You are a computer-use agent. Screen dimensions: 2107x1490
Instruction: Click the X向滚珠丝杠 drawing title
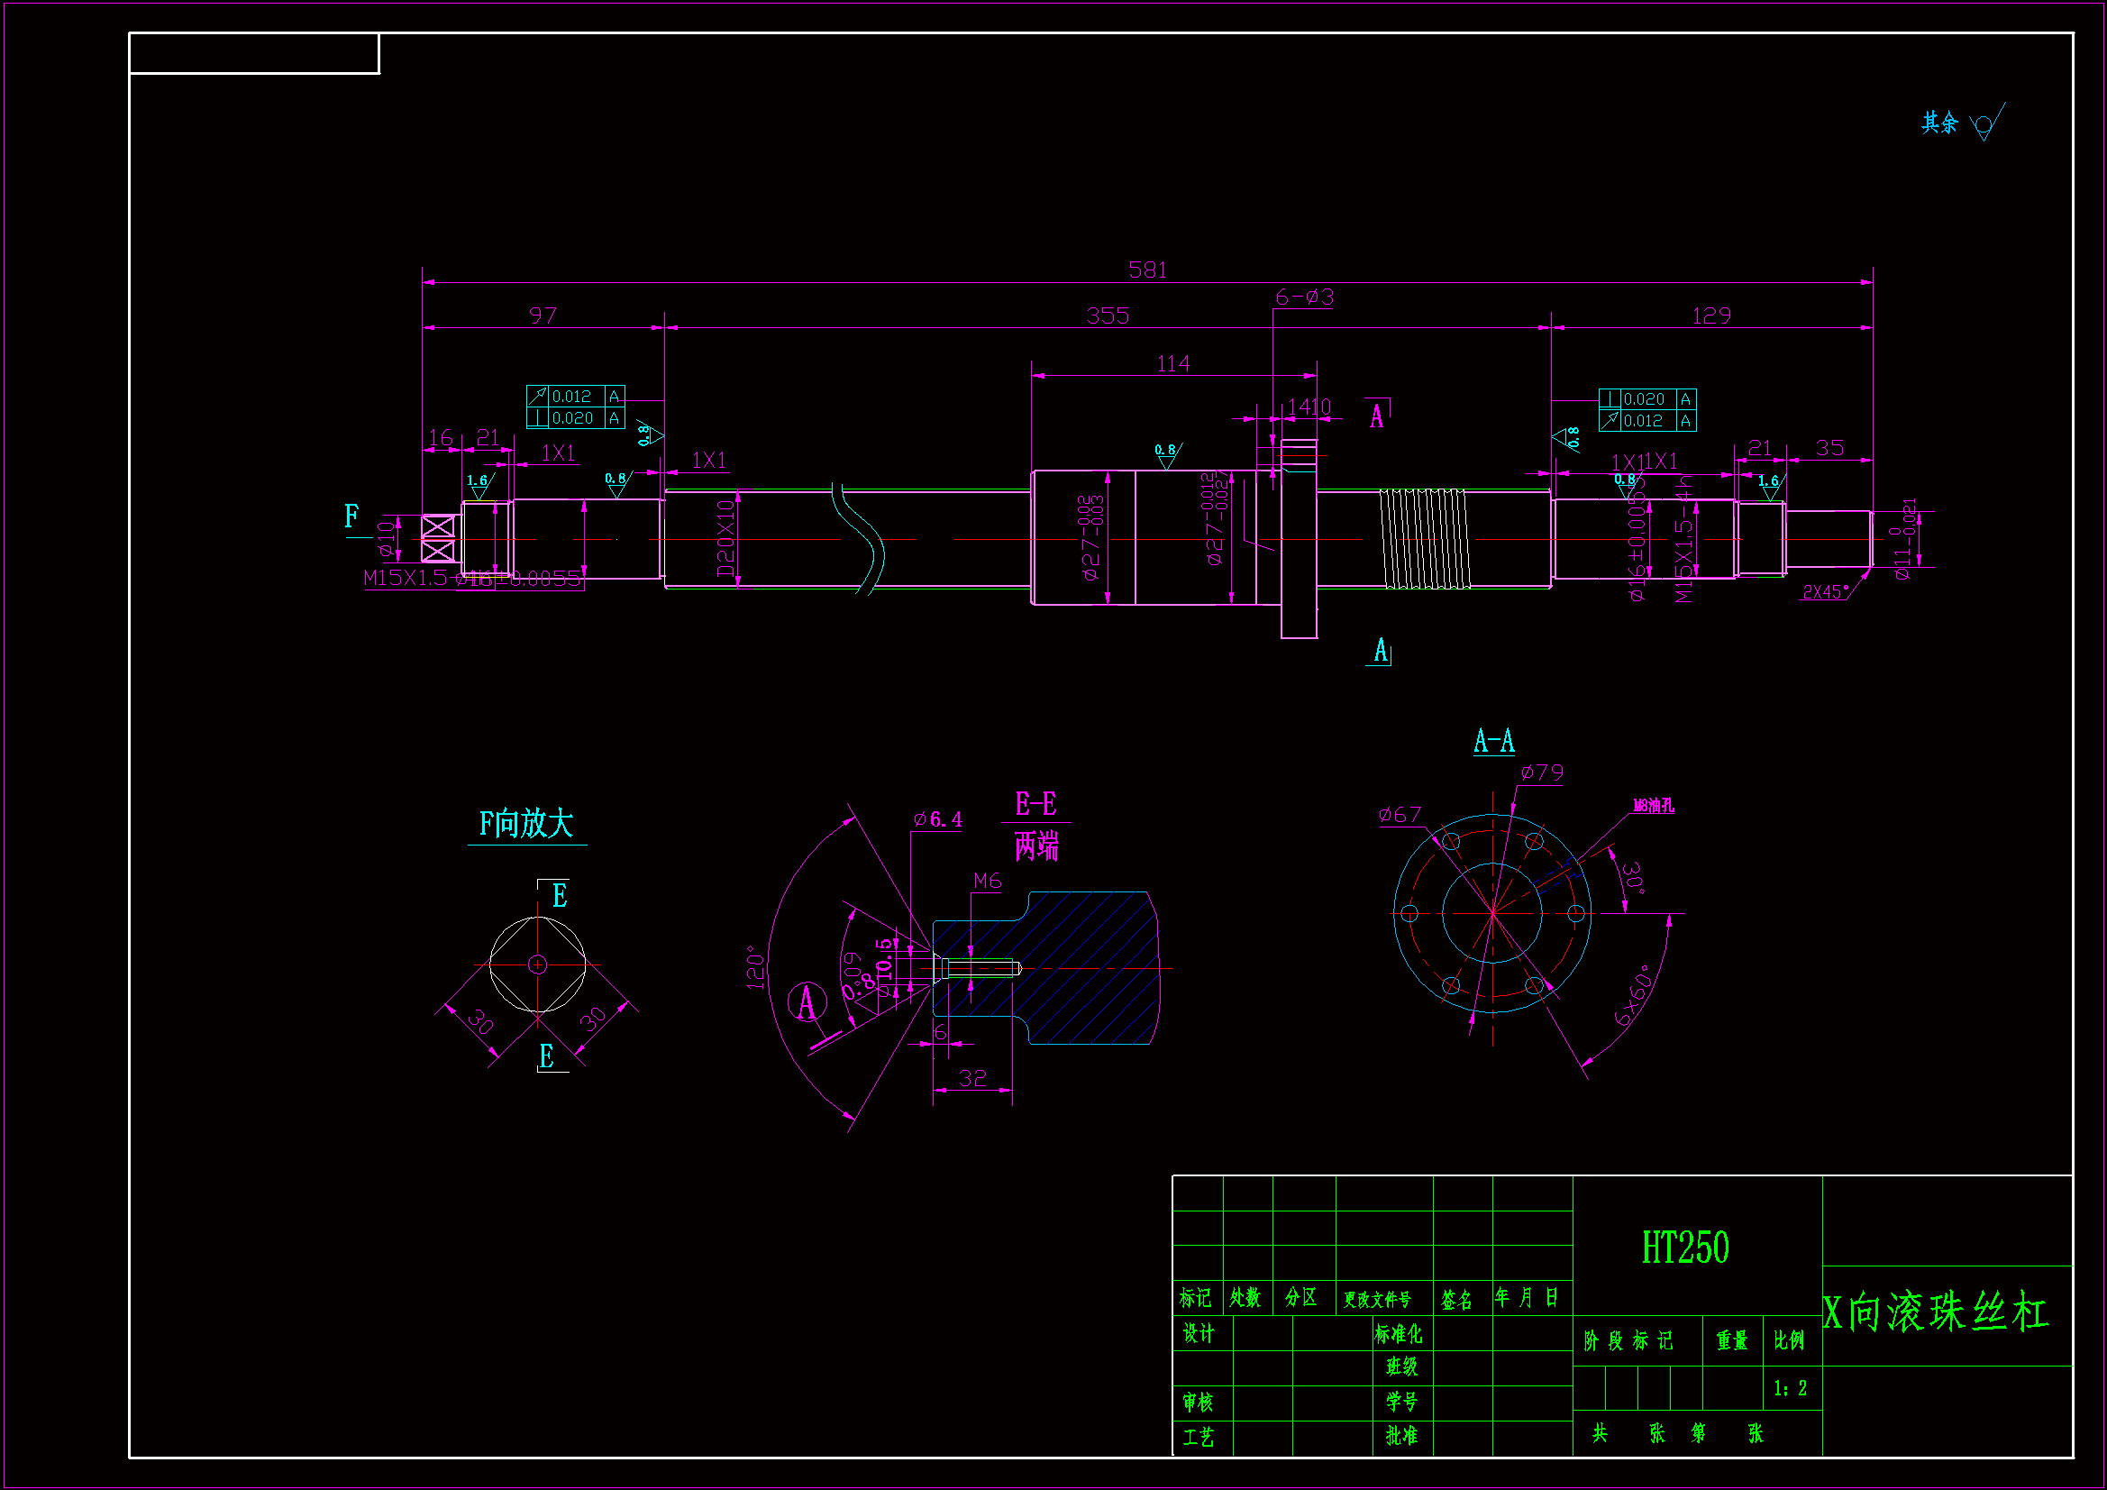click(x=1935, y=1312)
